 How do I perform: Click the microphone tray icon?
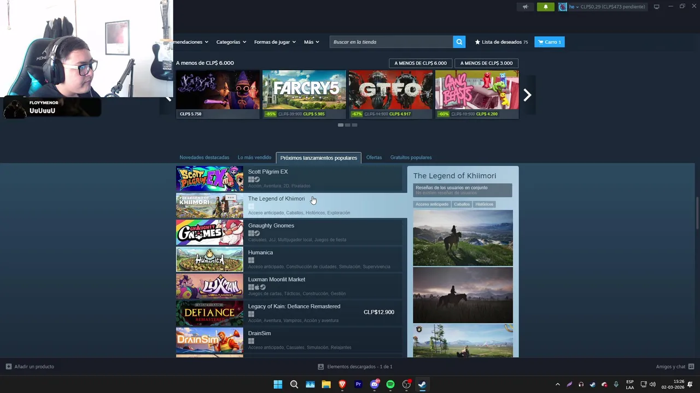(616, 384)
